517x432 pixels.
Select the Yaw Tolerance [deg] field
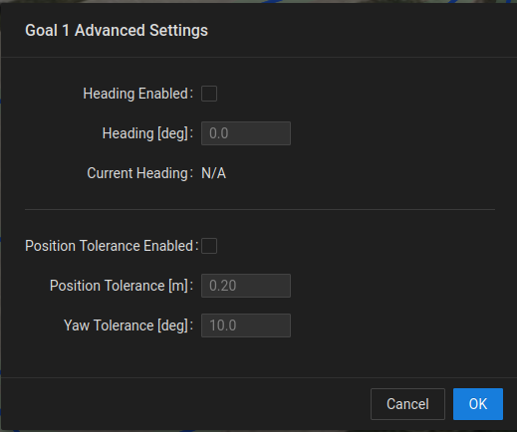pos(246,325)
